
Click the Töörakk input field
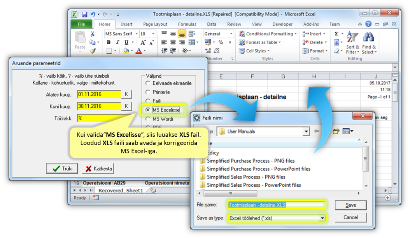104,118
